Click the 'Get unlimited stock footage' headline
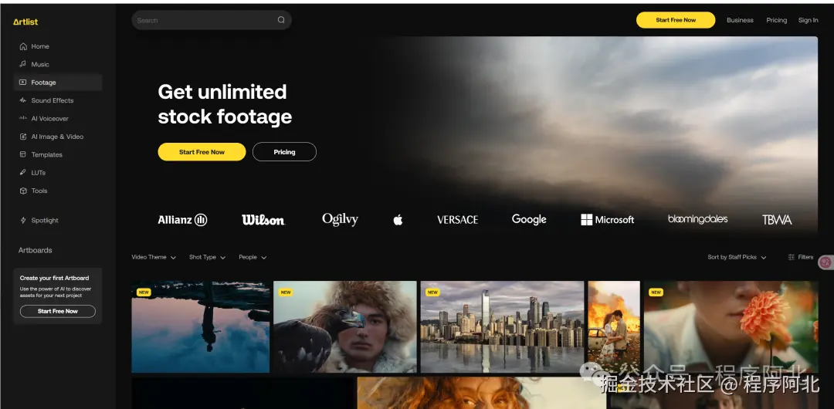Image resolution: width=834 pixels, height=409 pixels. coord(225,104)
